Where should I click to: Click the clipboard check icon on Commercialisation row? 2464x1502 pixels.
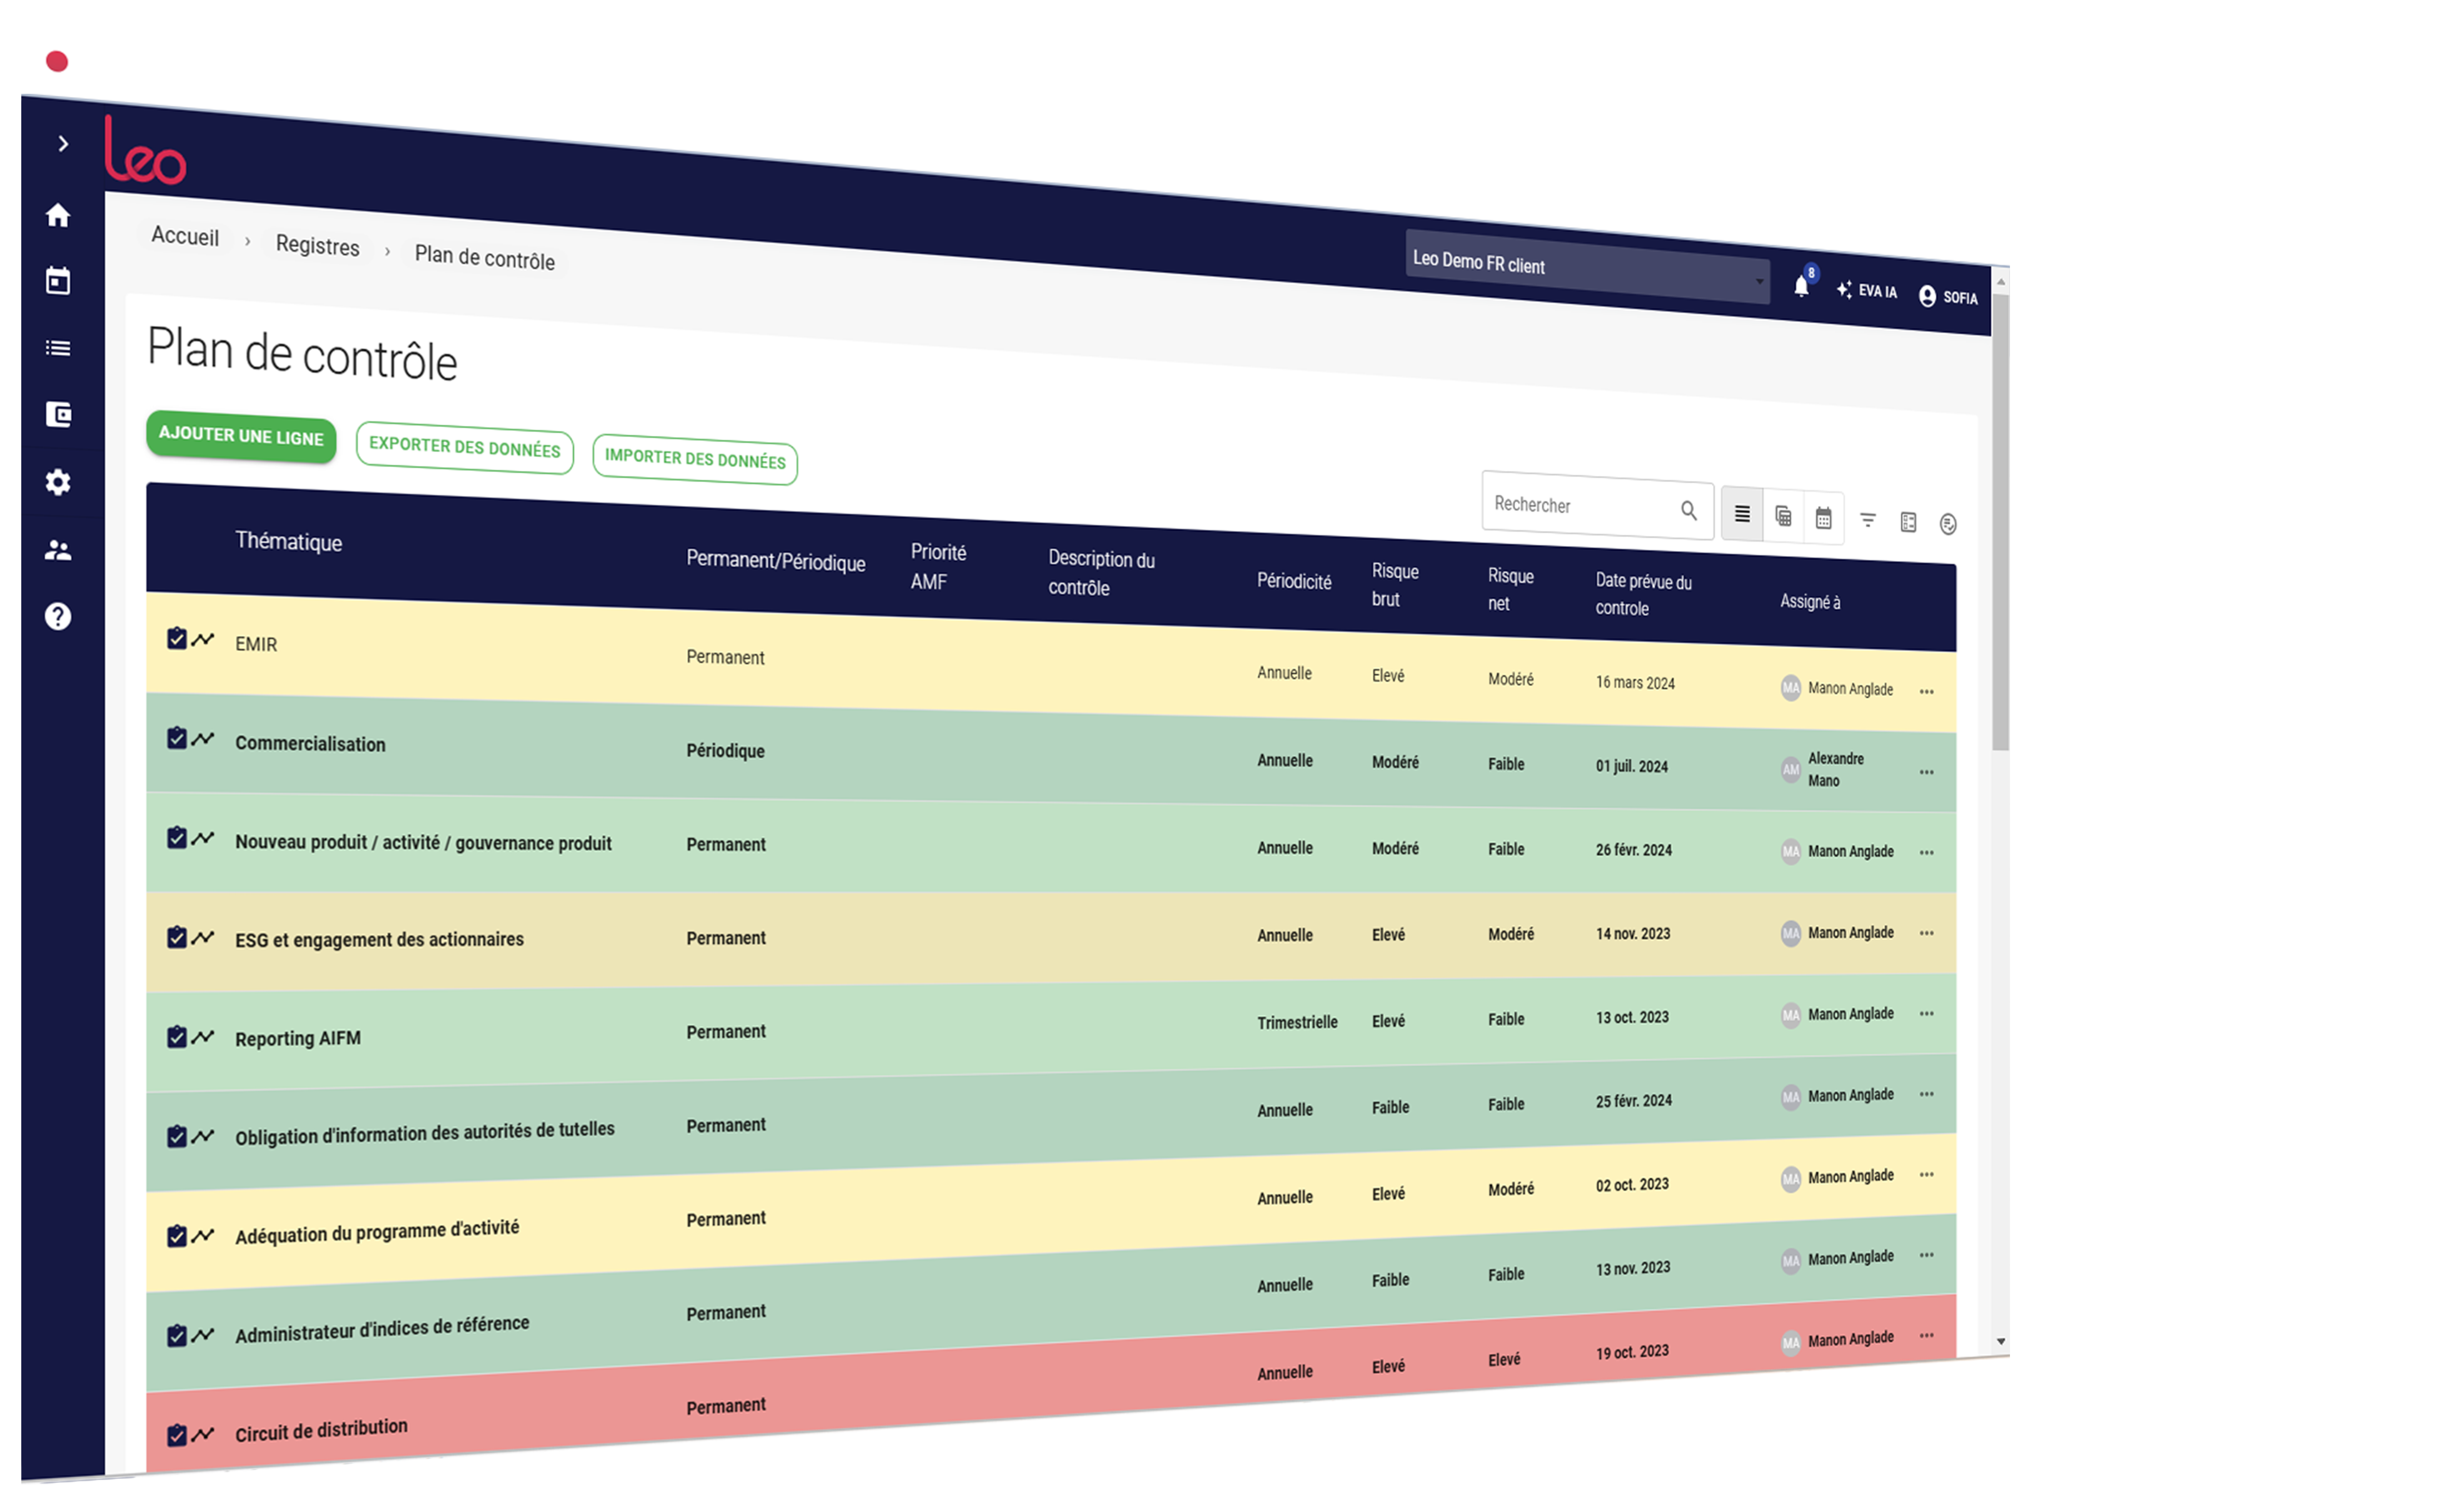177,738
